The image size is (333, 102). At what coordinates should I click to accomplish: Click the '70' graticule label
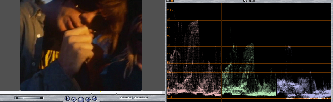coord(168,36)
